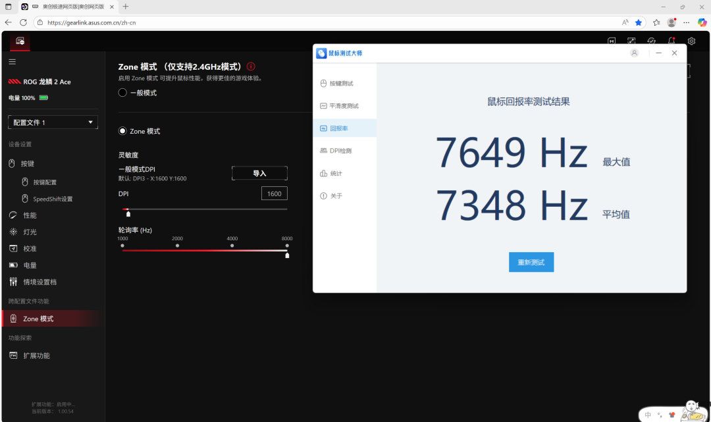Click the DPI value field showing 1600
This screenshot has height=422, width=711.
275,194
